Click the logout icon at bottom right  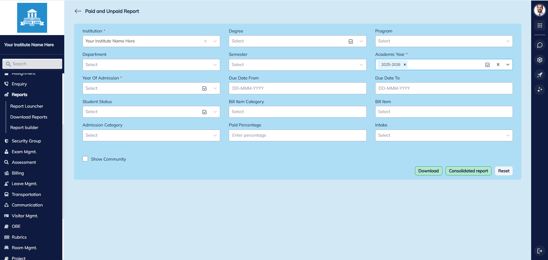539,251
